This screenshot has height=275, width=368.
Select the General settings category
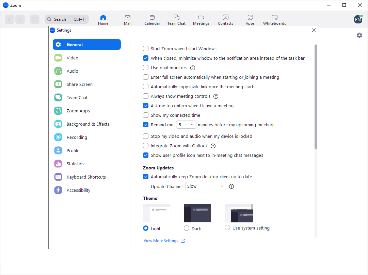click(x=87, y=44)
